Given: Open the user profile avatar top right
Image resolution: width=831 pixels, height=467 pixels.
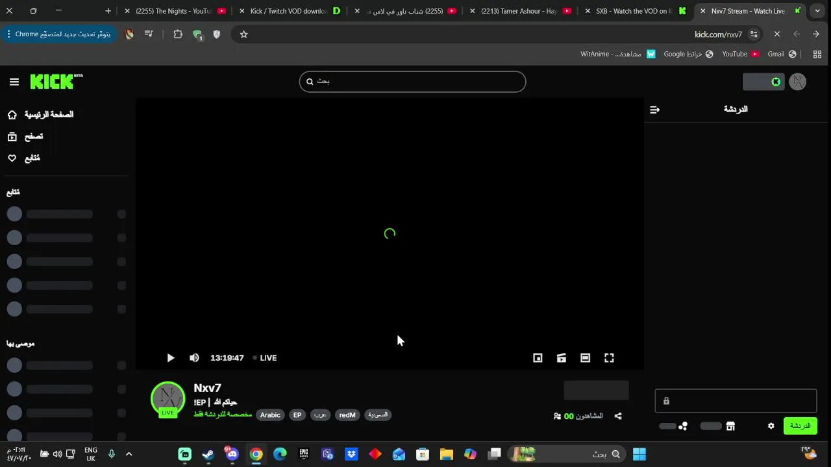Looking at the screenshot, I should pos(798,82).
